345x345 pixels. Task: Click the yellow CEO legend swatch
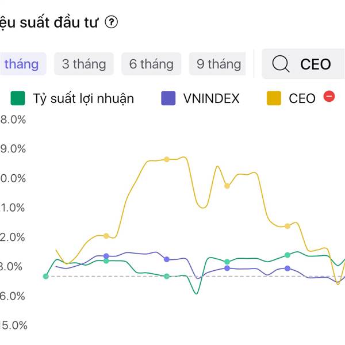click(274, 98)
